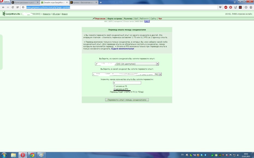
Task: Expand the destination syndicate dropdown
Action: (160, 74)
